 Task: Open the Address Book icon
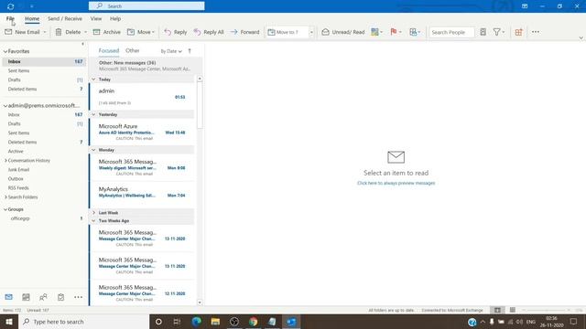coord(483,32)
